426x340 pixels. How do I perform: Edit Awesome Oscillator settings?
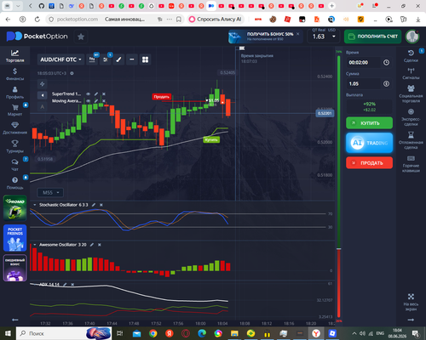coord(92,245)
